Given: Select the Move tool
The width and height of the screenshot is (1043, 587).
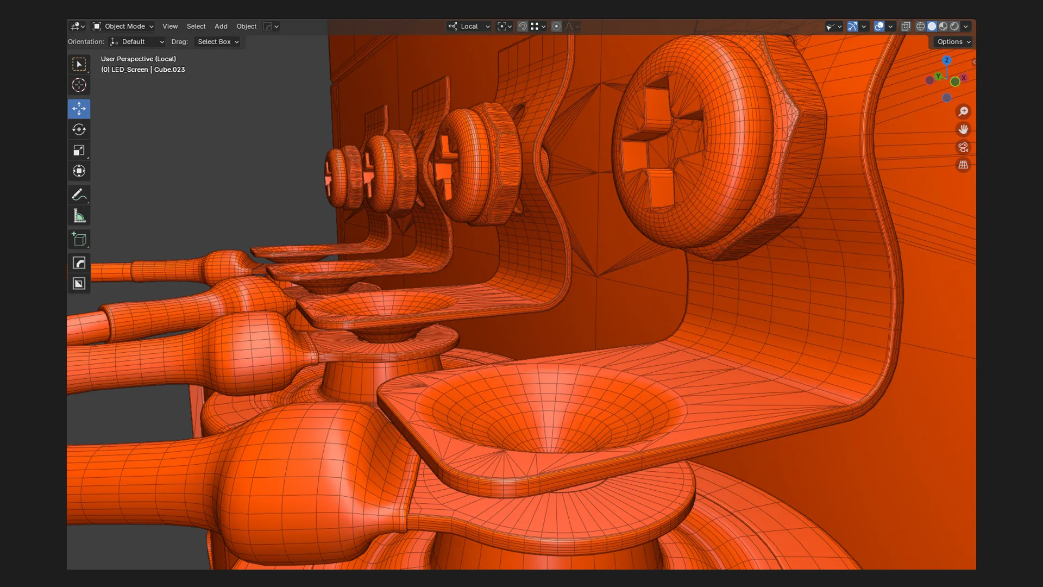Looking at the screenshot, I should (79, 109).
